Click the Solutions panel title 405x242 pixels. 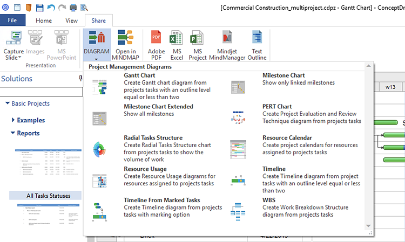(17, 79)
